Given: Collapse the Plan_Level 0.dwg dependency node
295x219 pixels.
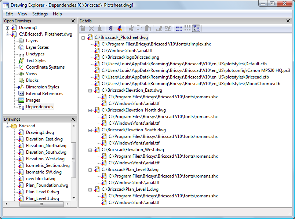Looking at the screenshot, I should coord(90,170).
